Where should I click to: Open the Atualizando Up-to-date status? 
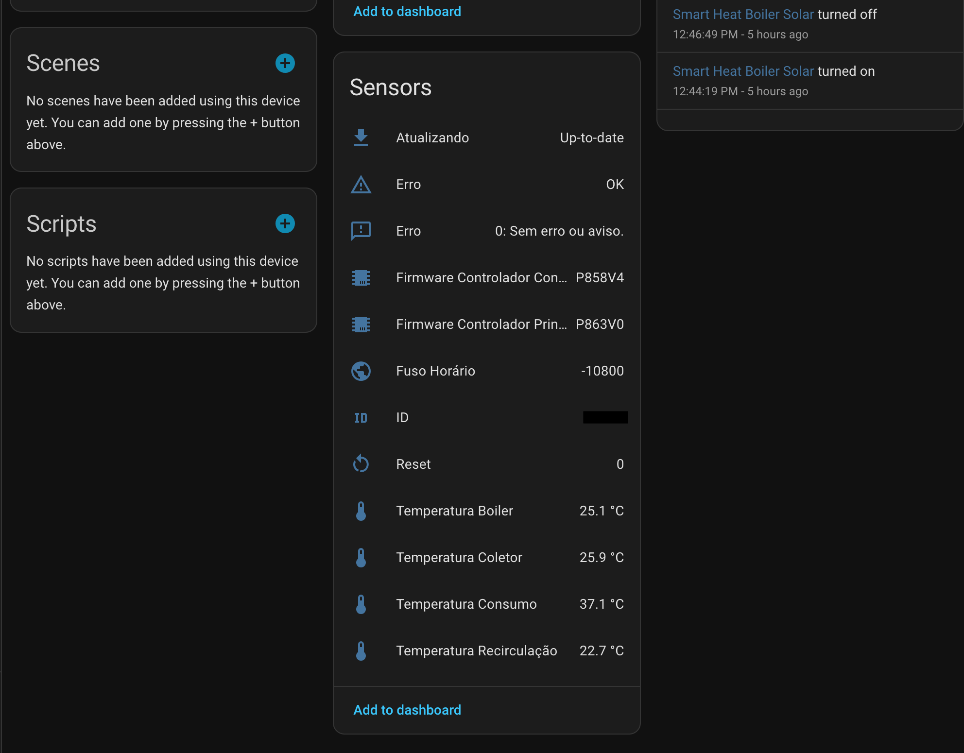[486, 137]
